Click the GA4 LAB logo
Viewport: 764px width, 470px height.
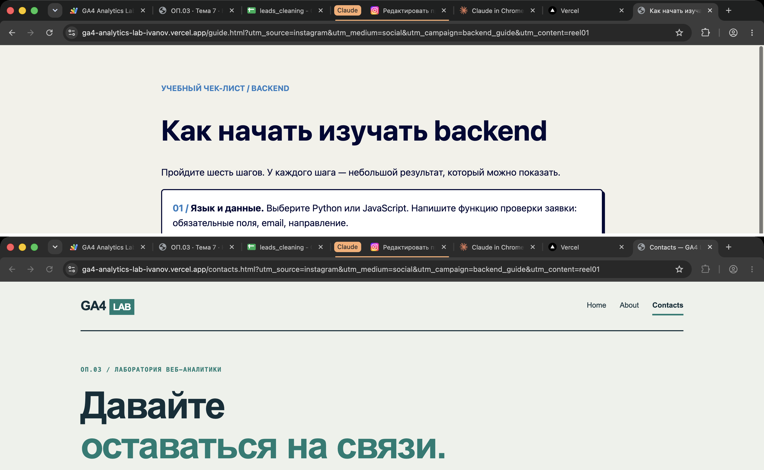point(107,307)
